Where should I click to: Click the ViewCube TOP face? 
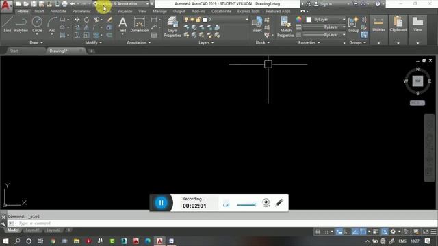click(417, 81)
